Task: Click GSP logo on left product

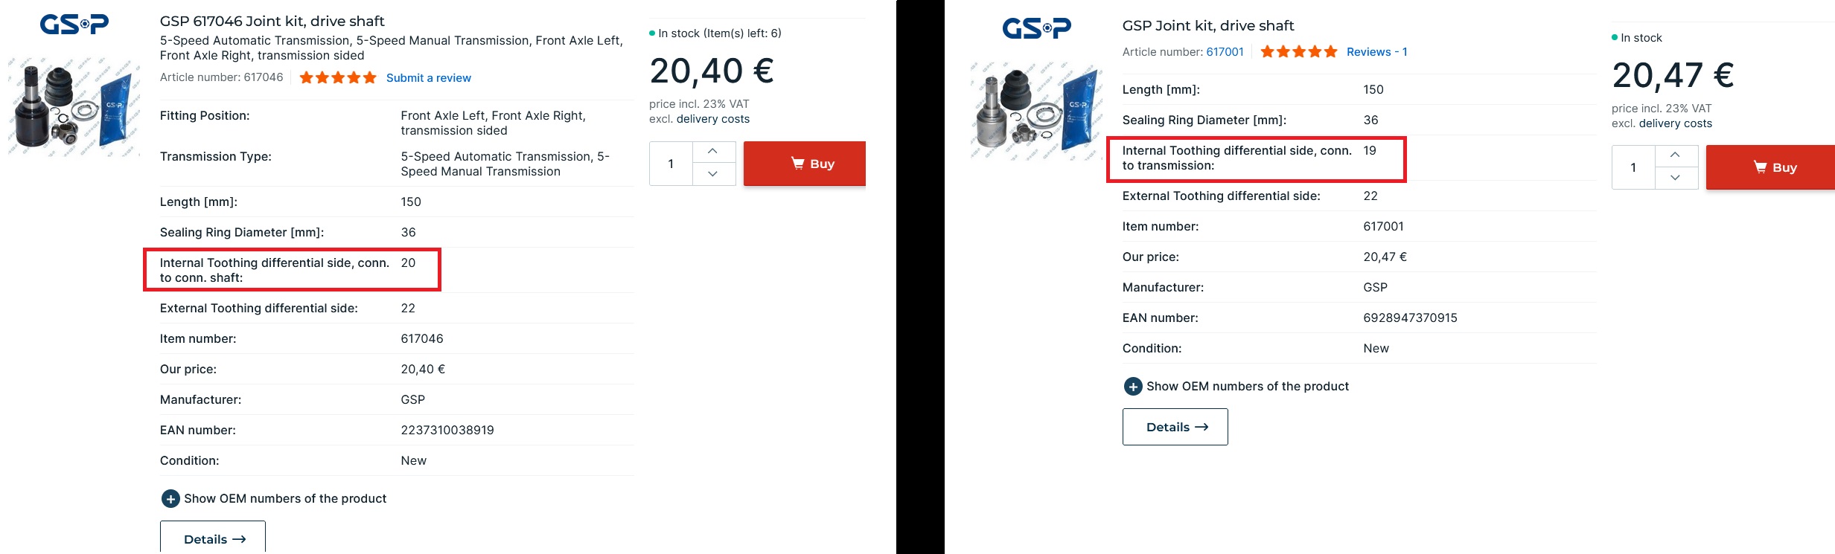Action: 74,25
